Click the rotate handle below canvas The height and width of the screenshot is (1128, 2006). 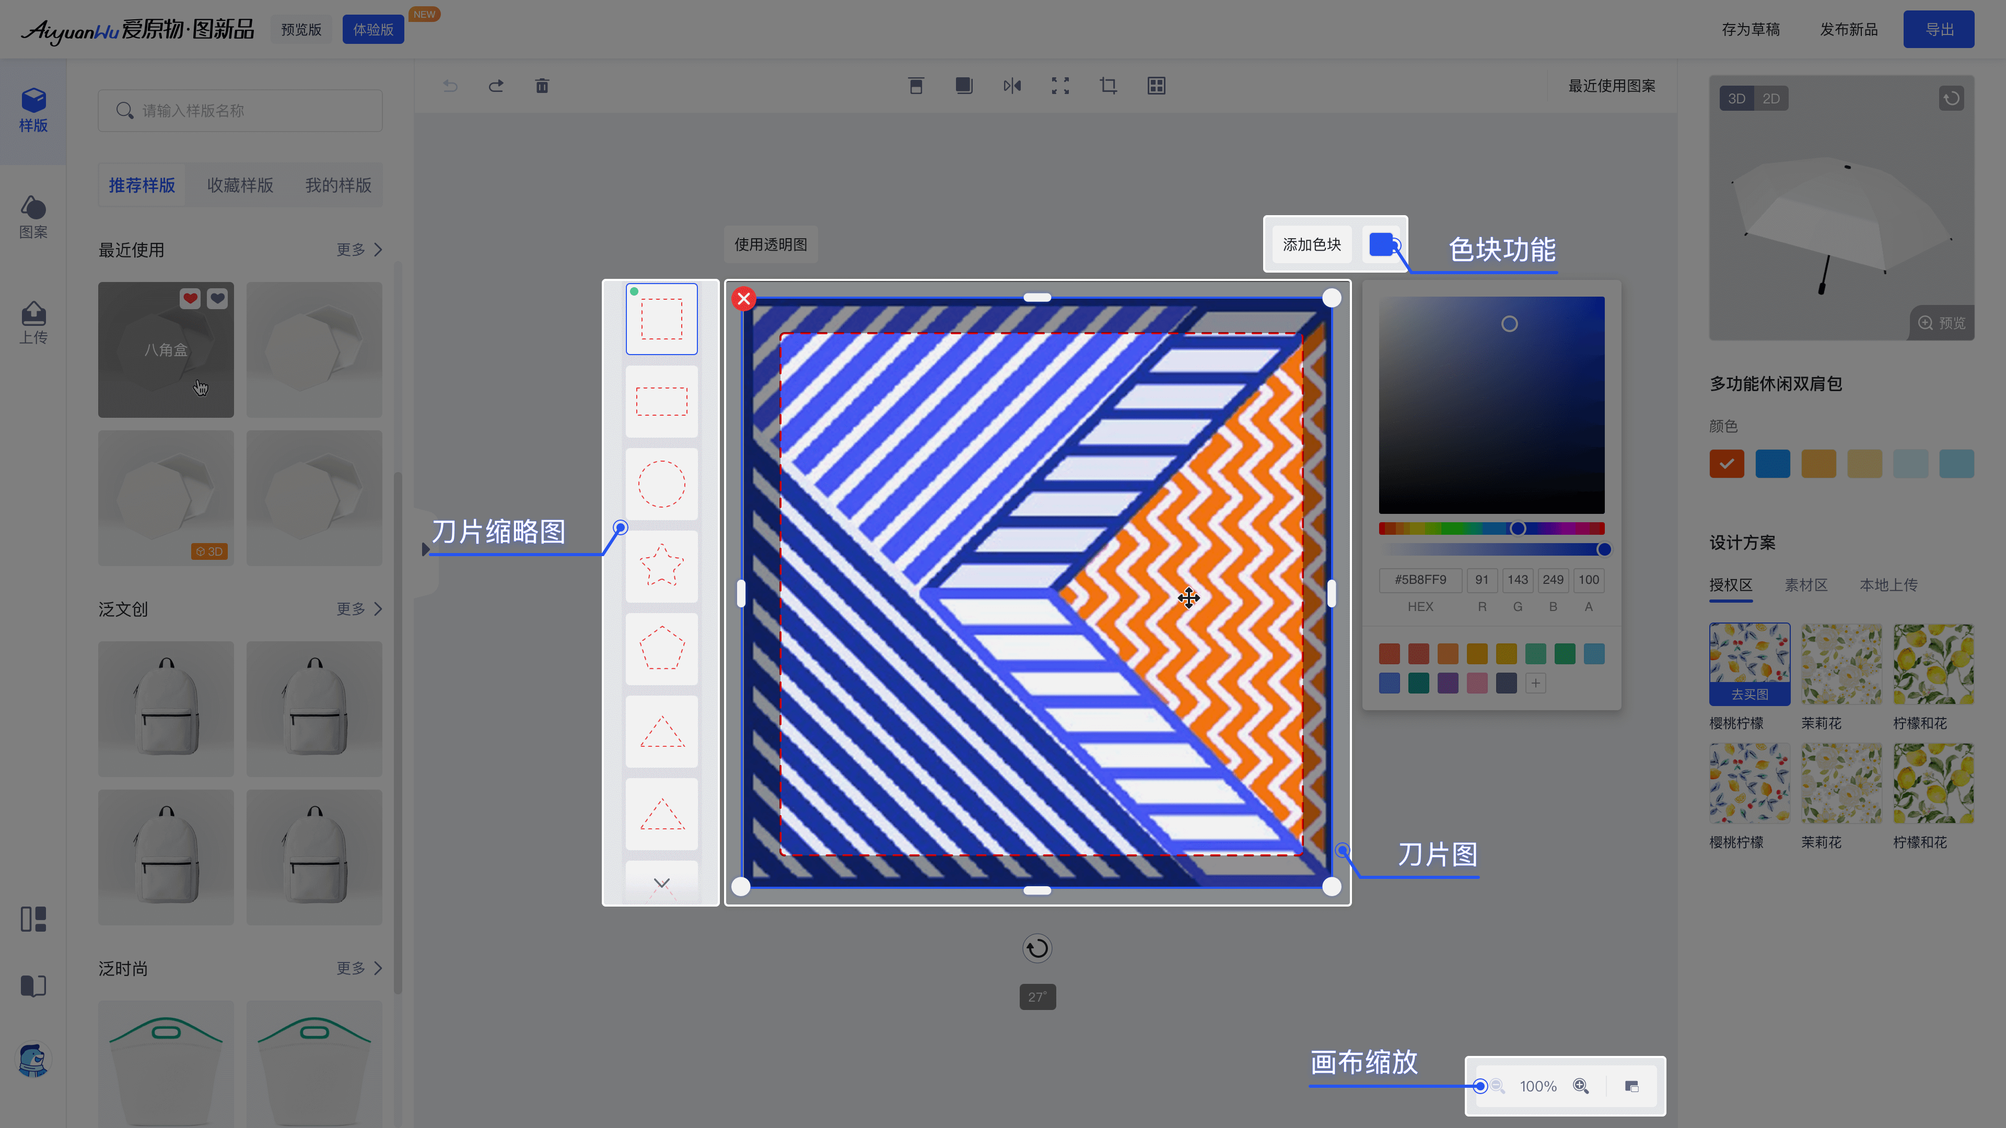point(1037,948)
